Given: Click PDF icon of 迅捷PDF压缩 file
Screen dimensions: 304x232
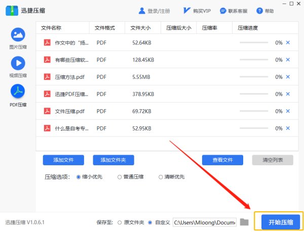Looking at the screenshot, I should (x=47, y=94).
